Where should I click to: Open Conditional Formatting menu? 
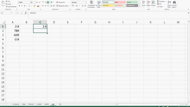tap(91, 4)
